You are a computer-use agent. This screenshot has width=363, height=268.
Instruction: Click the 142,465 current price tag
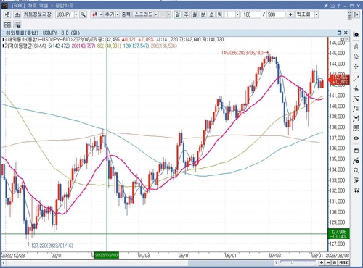(x=339, y=80)
